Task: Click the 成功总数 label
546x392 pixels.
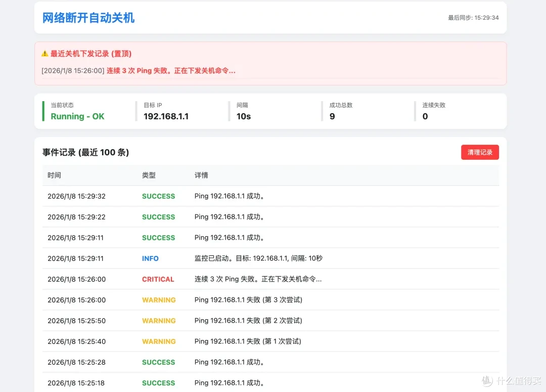Action: (341, 105)
